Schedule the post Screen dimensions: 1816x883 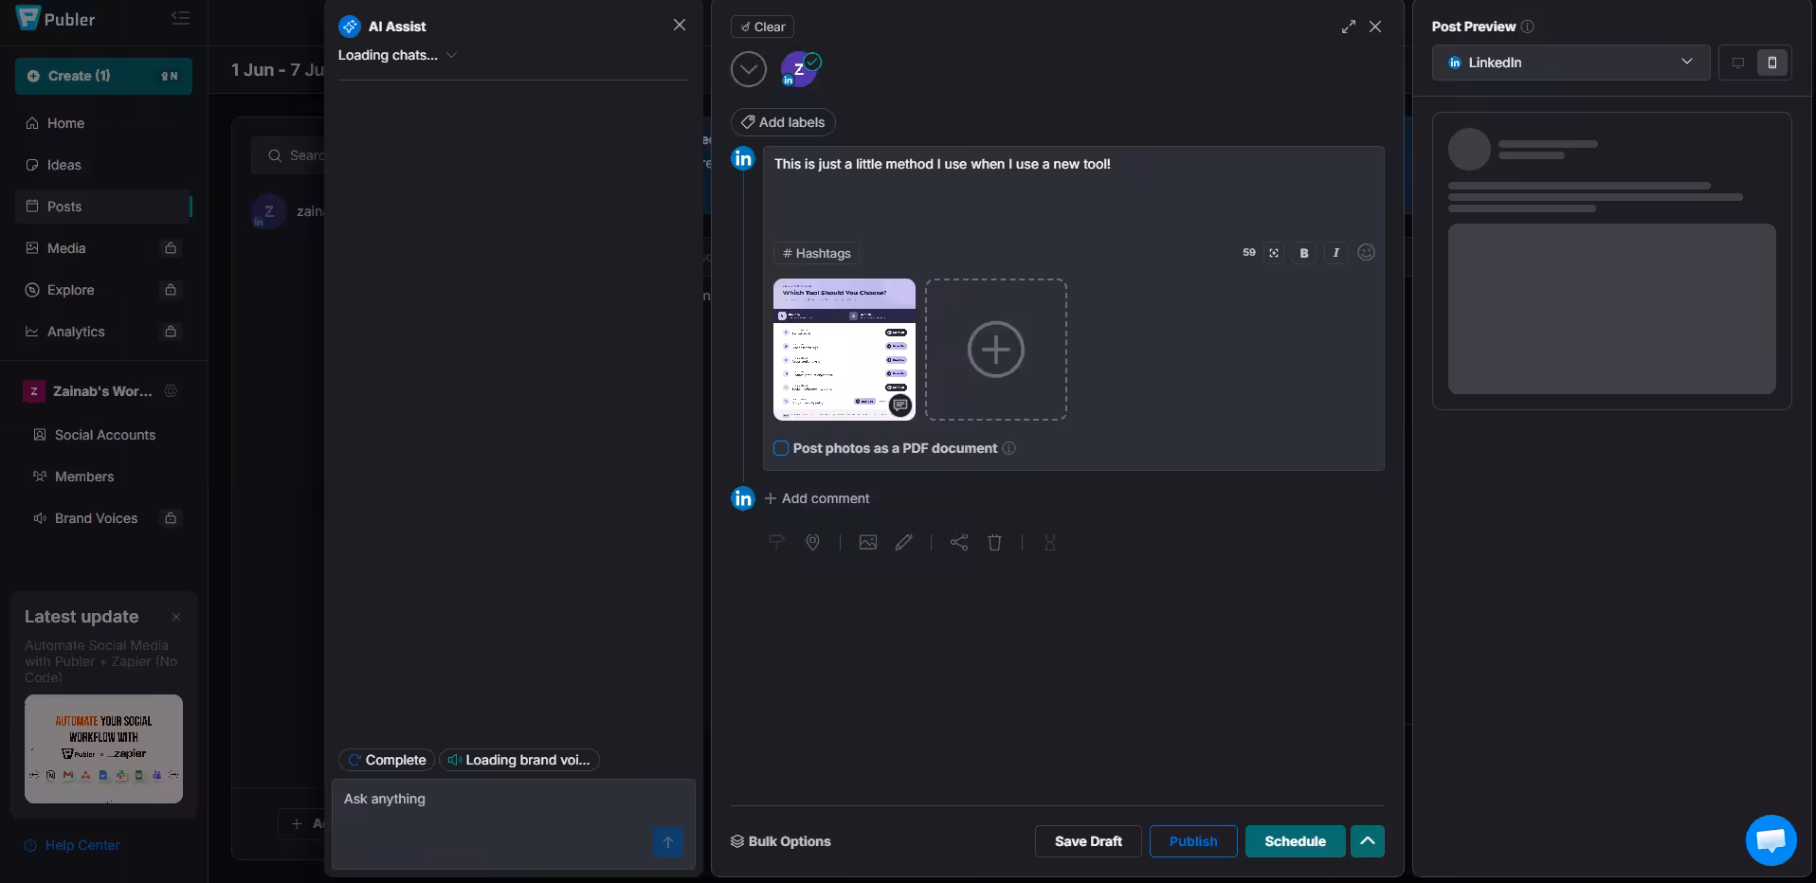(1295, 841)
